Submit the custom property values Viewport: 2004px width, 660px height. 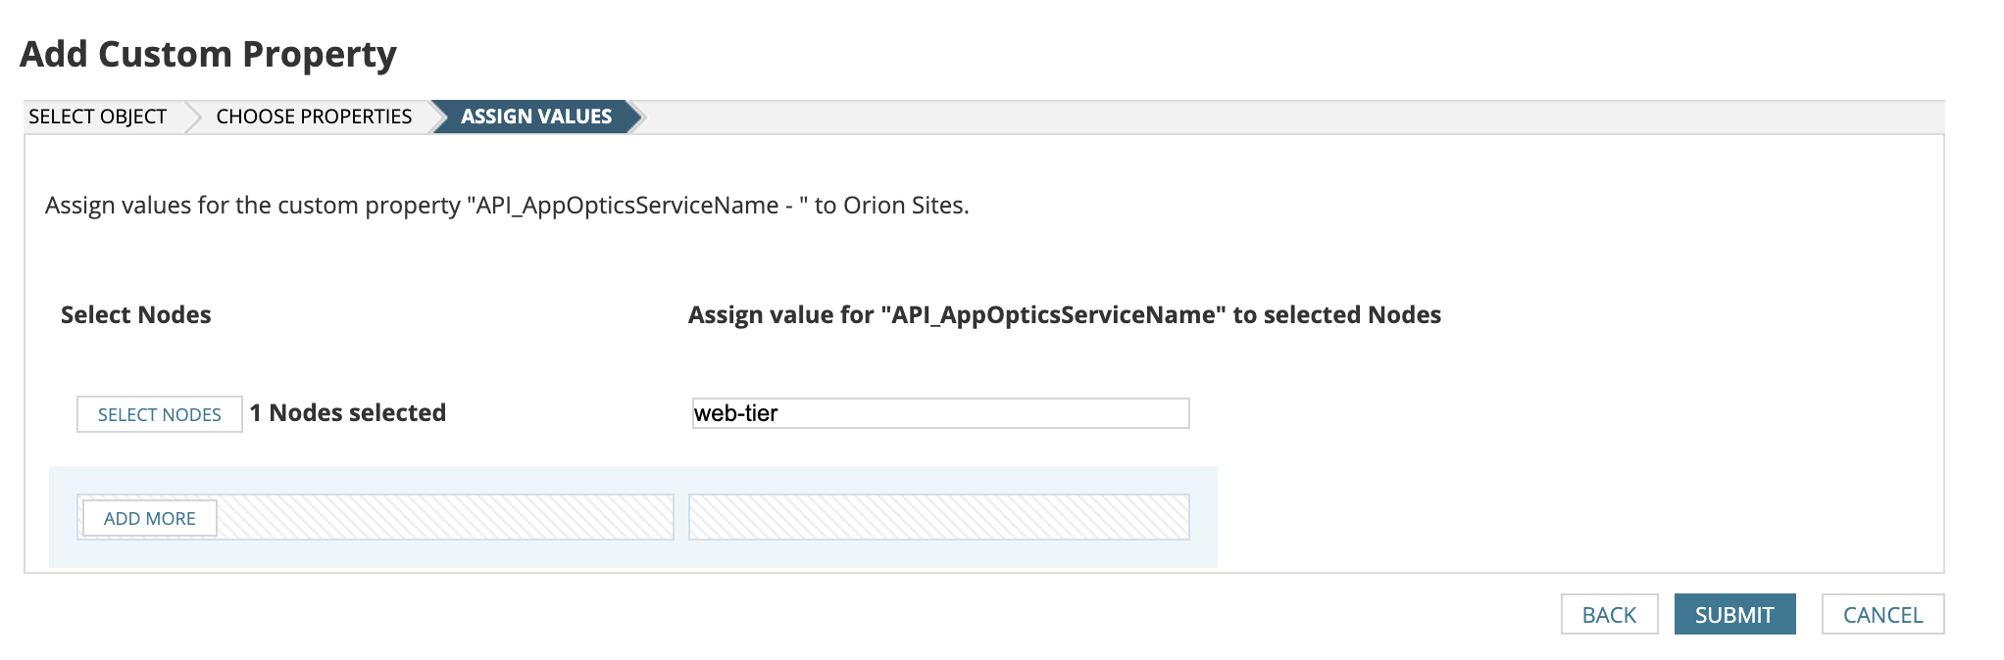click(x=1733, y=615)
